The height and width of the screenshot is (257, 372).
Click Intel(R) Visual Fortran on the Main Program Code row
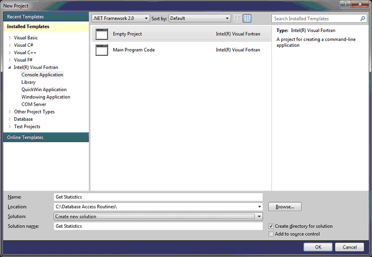[x=238, y=50]
